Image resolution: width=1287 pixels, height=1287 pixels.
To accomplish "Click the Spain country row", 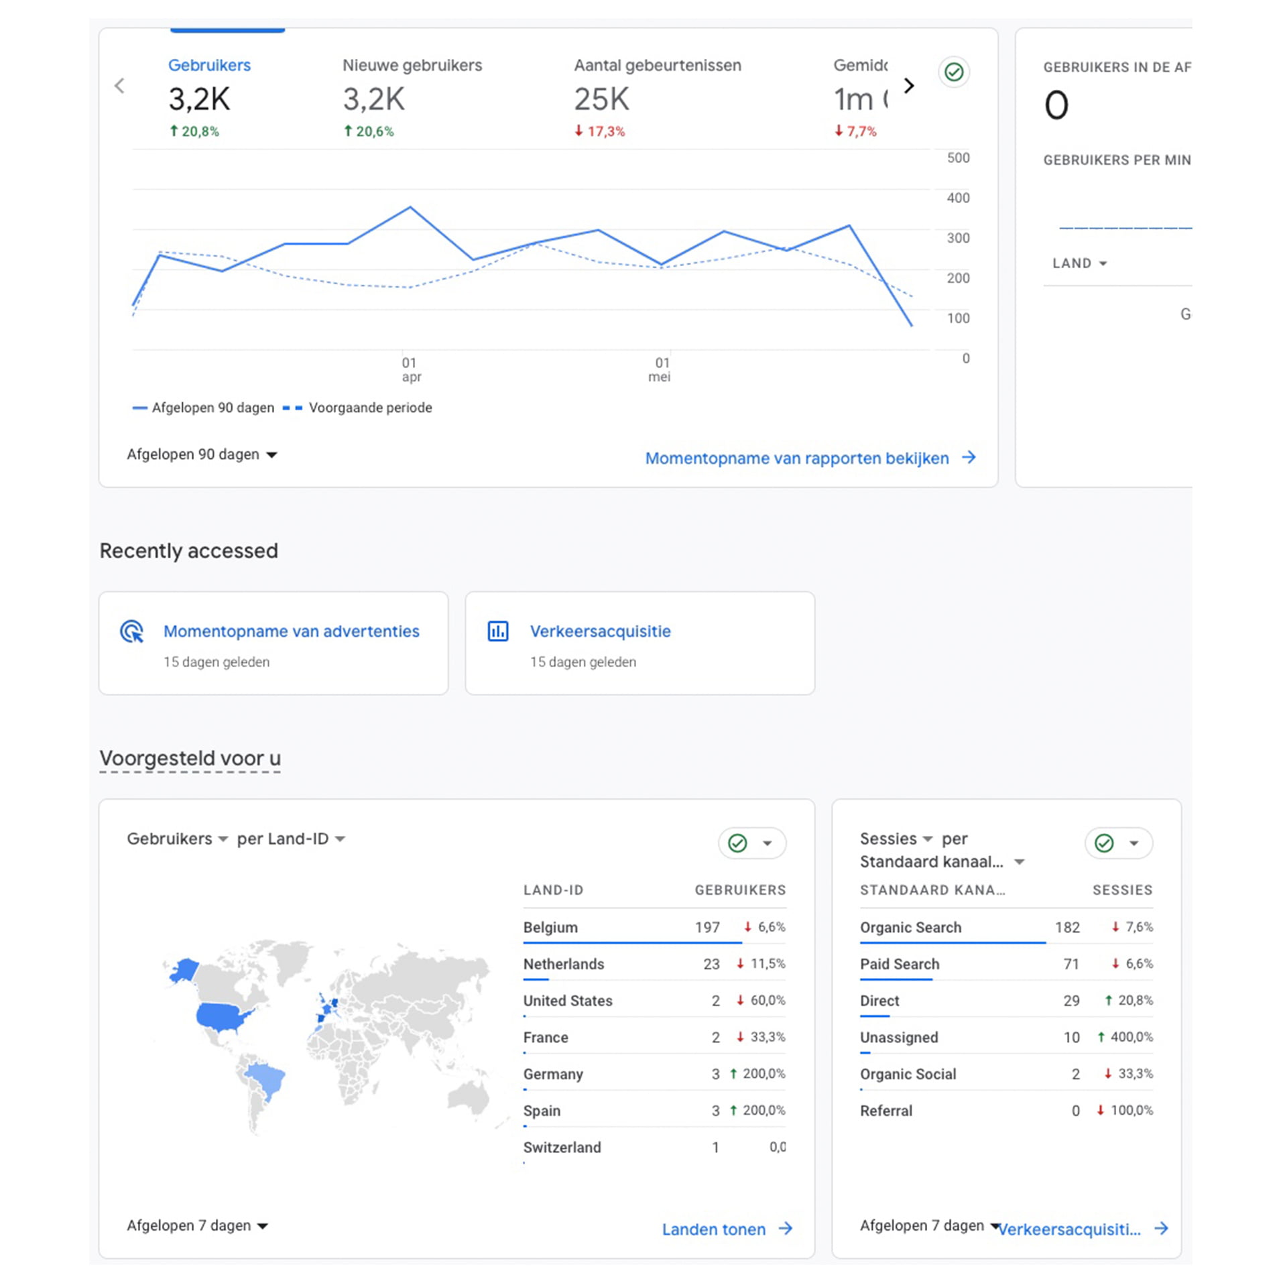I will (654, 1111).
